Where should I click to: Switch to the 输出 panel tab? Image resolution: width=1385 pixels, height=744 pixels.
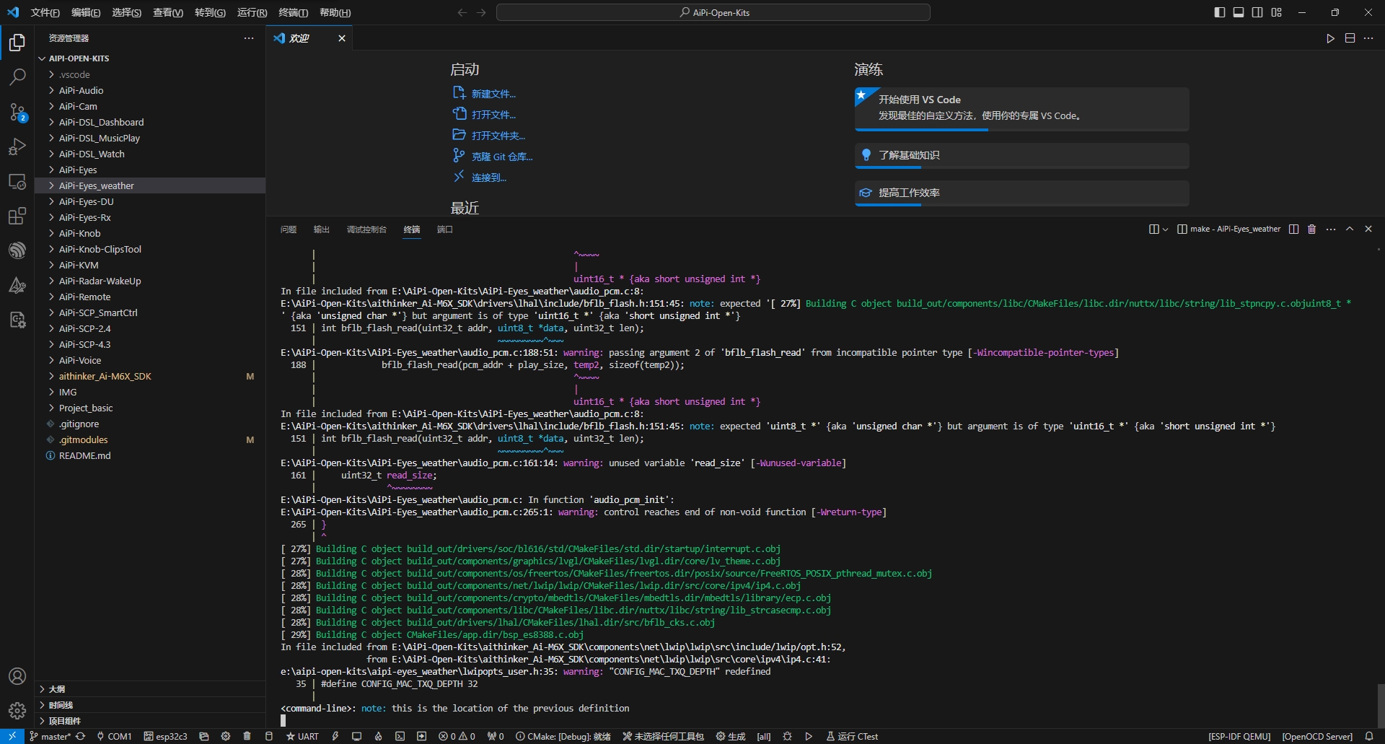(x=321, y=229)
